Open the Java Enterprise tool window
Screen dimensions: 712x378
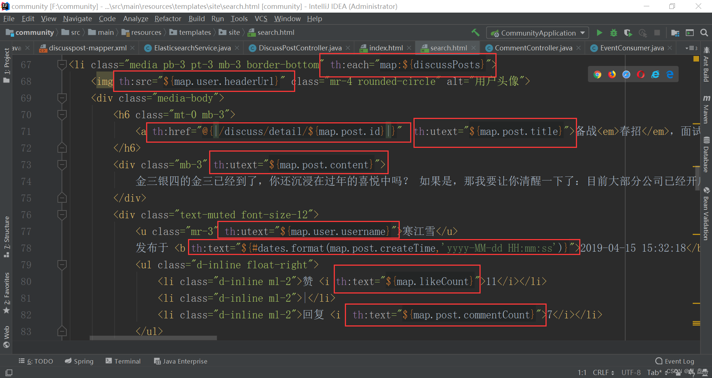point(181,361)
